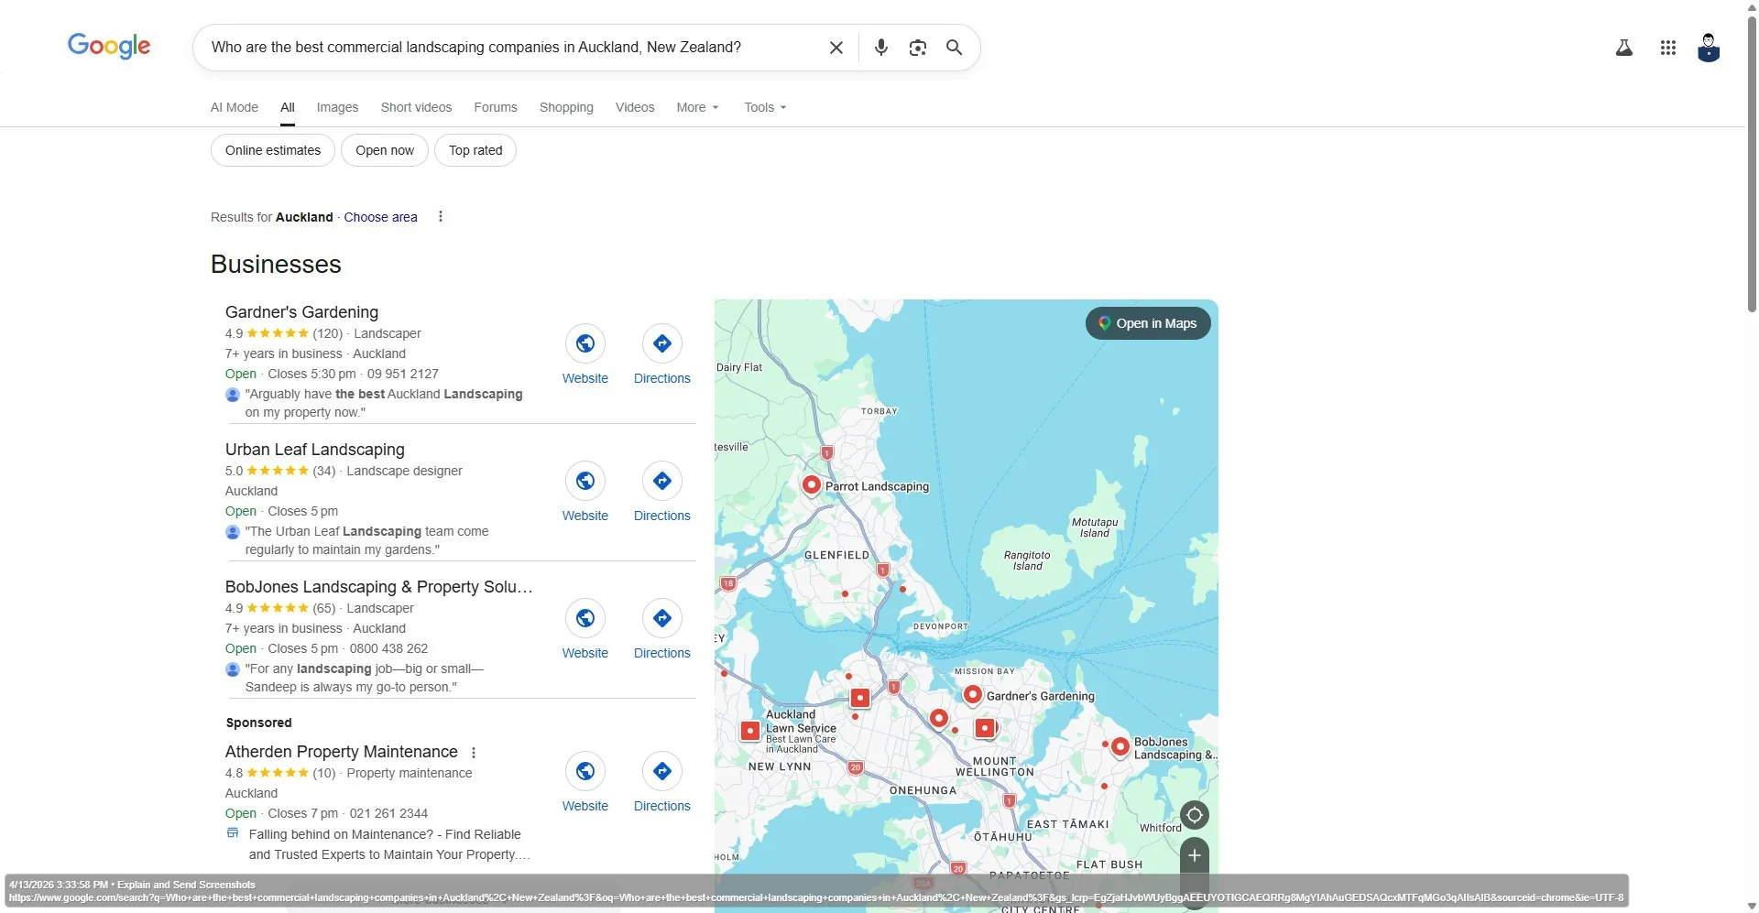
Task: Open search by image (Lens)
Action: (917, 48)
